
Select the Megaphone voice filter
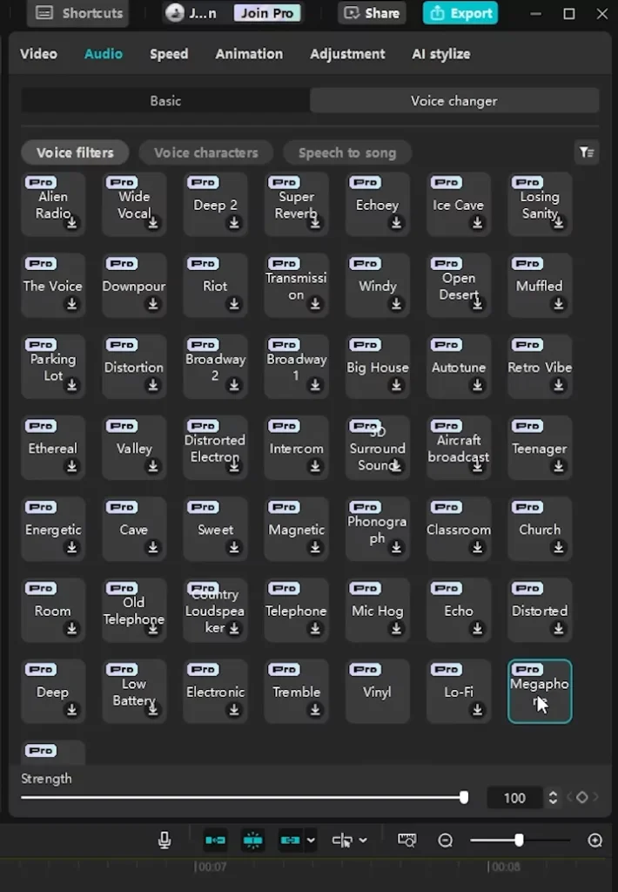[540, 691]
